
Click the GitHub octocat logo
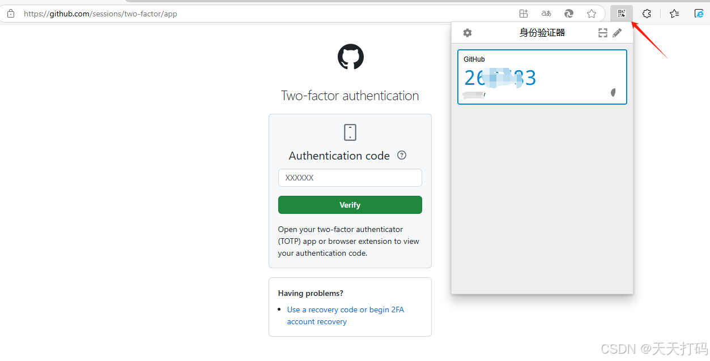(350, 57)
